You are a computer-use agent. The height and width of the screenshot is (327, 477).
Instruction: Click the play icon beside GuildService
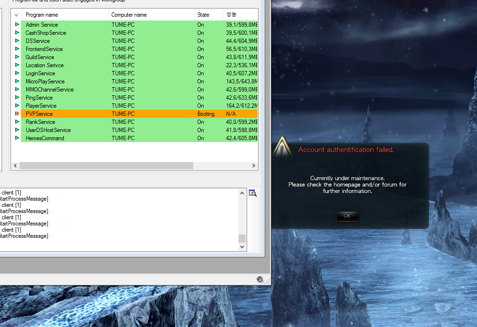pyautogui.click(x=17, y=57)
